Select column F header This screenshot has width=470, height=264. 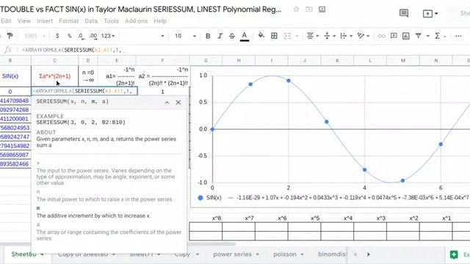[x=162, y=60]
